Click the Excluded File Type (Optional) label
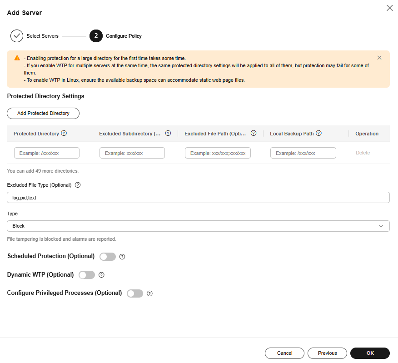This screenshot has height=363, width=398. pos(39,185)
